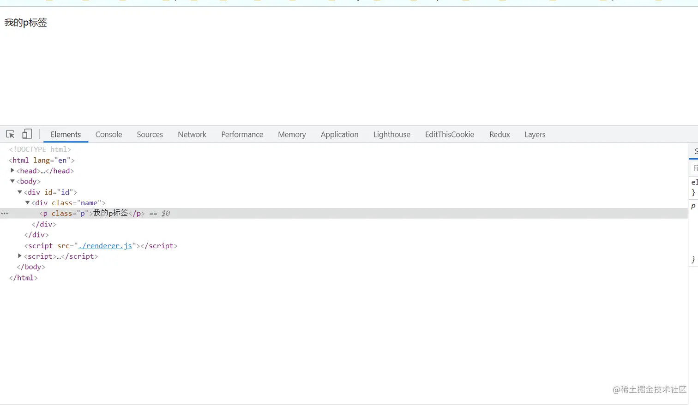Image resolution: width=698 pixels, height=405 pixels.
Task: Expand the collapsed inline script node
Action: point(20,256)
